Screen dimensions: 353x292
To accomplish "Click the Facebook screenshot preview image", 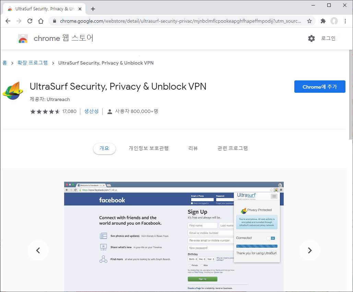I will [x=174, y=237].
